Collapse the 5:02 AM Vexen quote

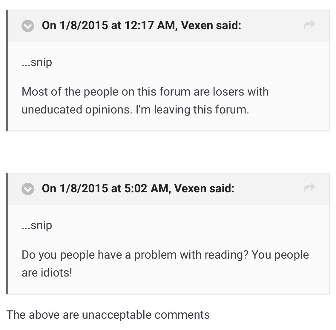28,189
